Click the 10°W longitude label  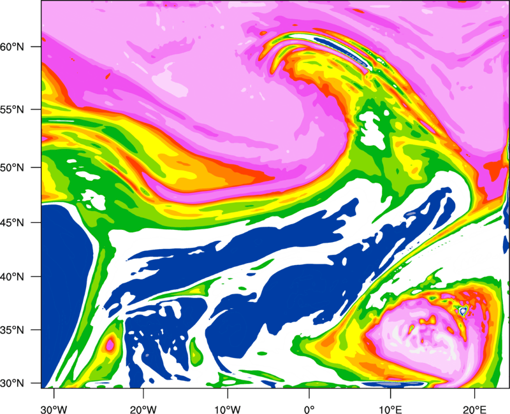(x=228, y=410)
